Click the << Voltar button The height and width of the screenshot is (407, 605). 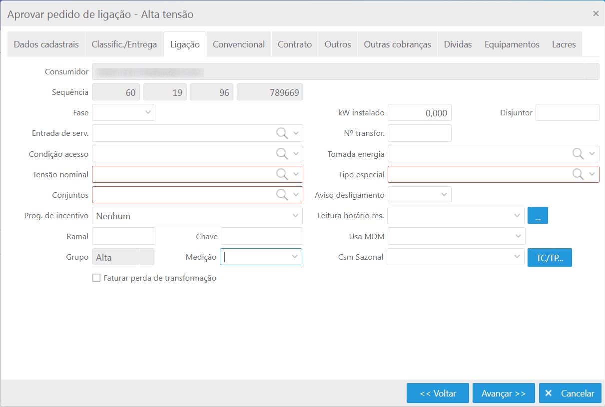[438, 393]
